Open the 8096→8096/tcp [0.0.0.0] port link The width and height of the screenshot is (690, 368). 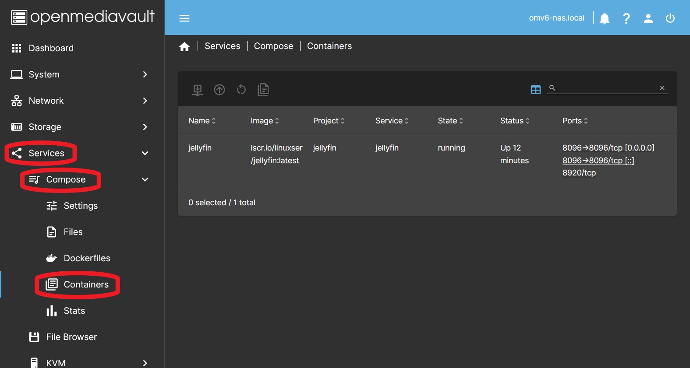(608, 148)
